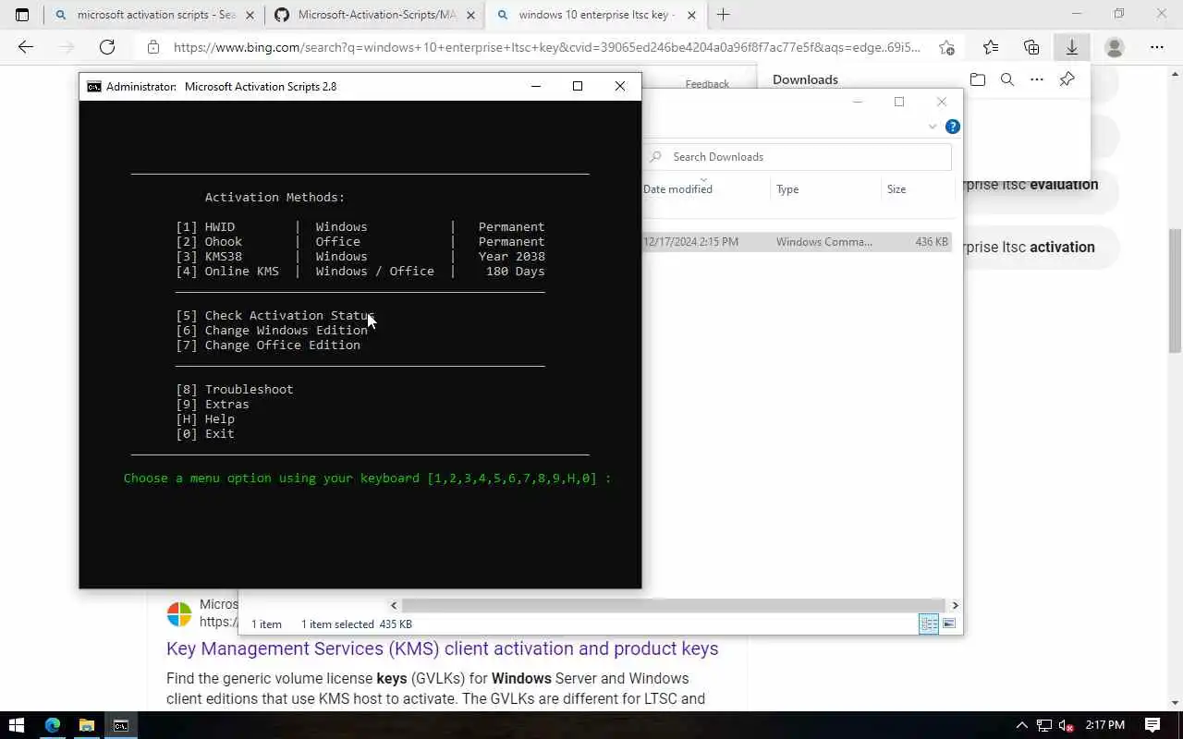Click Troubleshoot menu line
This screenshot has height=739, width=1183.
tap(235, 389)
